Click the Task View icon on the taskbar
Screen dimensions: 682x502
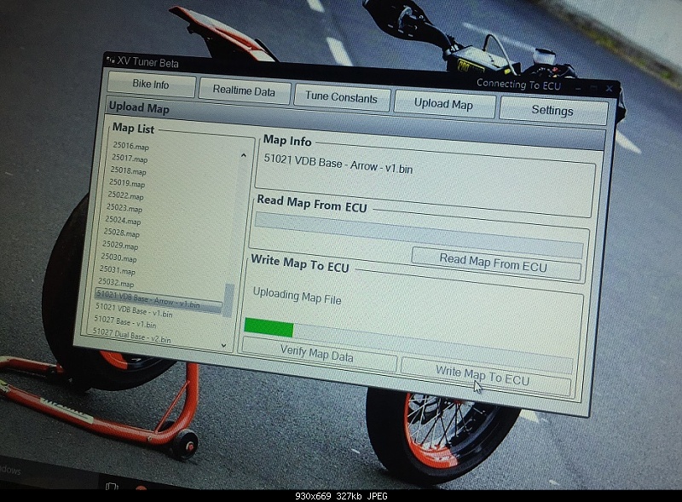coord(113,487)
